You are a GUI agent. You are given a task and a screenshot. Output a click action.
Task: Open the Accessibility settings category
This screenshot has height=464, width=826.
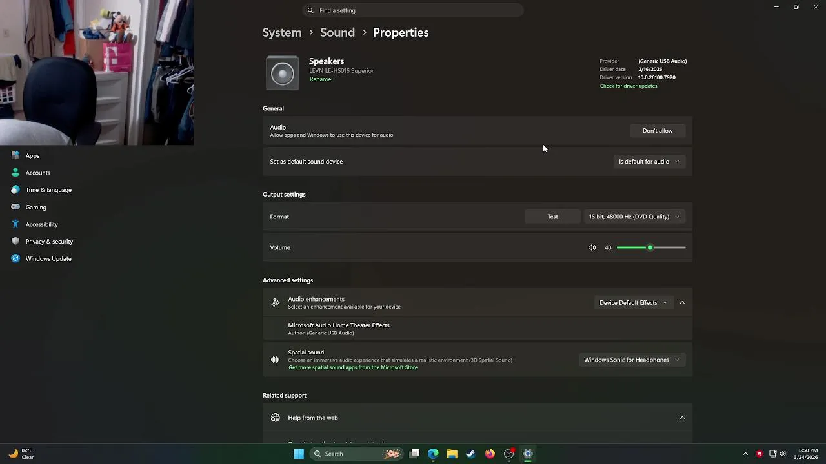(x=42, y=224)
